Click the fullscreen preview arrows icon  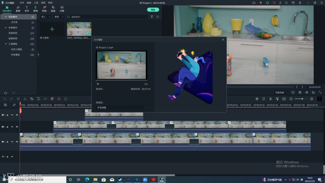(x=320, y=92)
